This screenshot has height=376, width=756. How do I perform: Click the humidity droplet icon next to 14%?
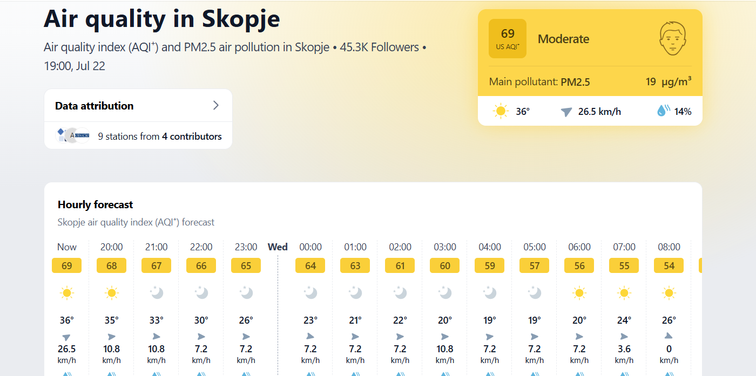tap(663, 111)
